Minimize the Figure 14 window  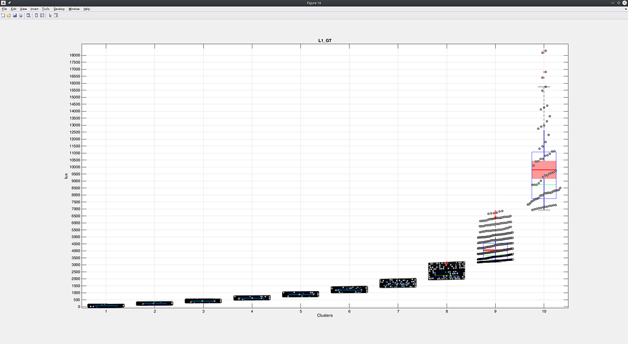tap(613, 3)
